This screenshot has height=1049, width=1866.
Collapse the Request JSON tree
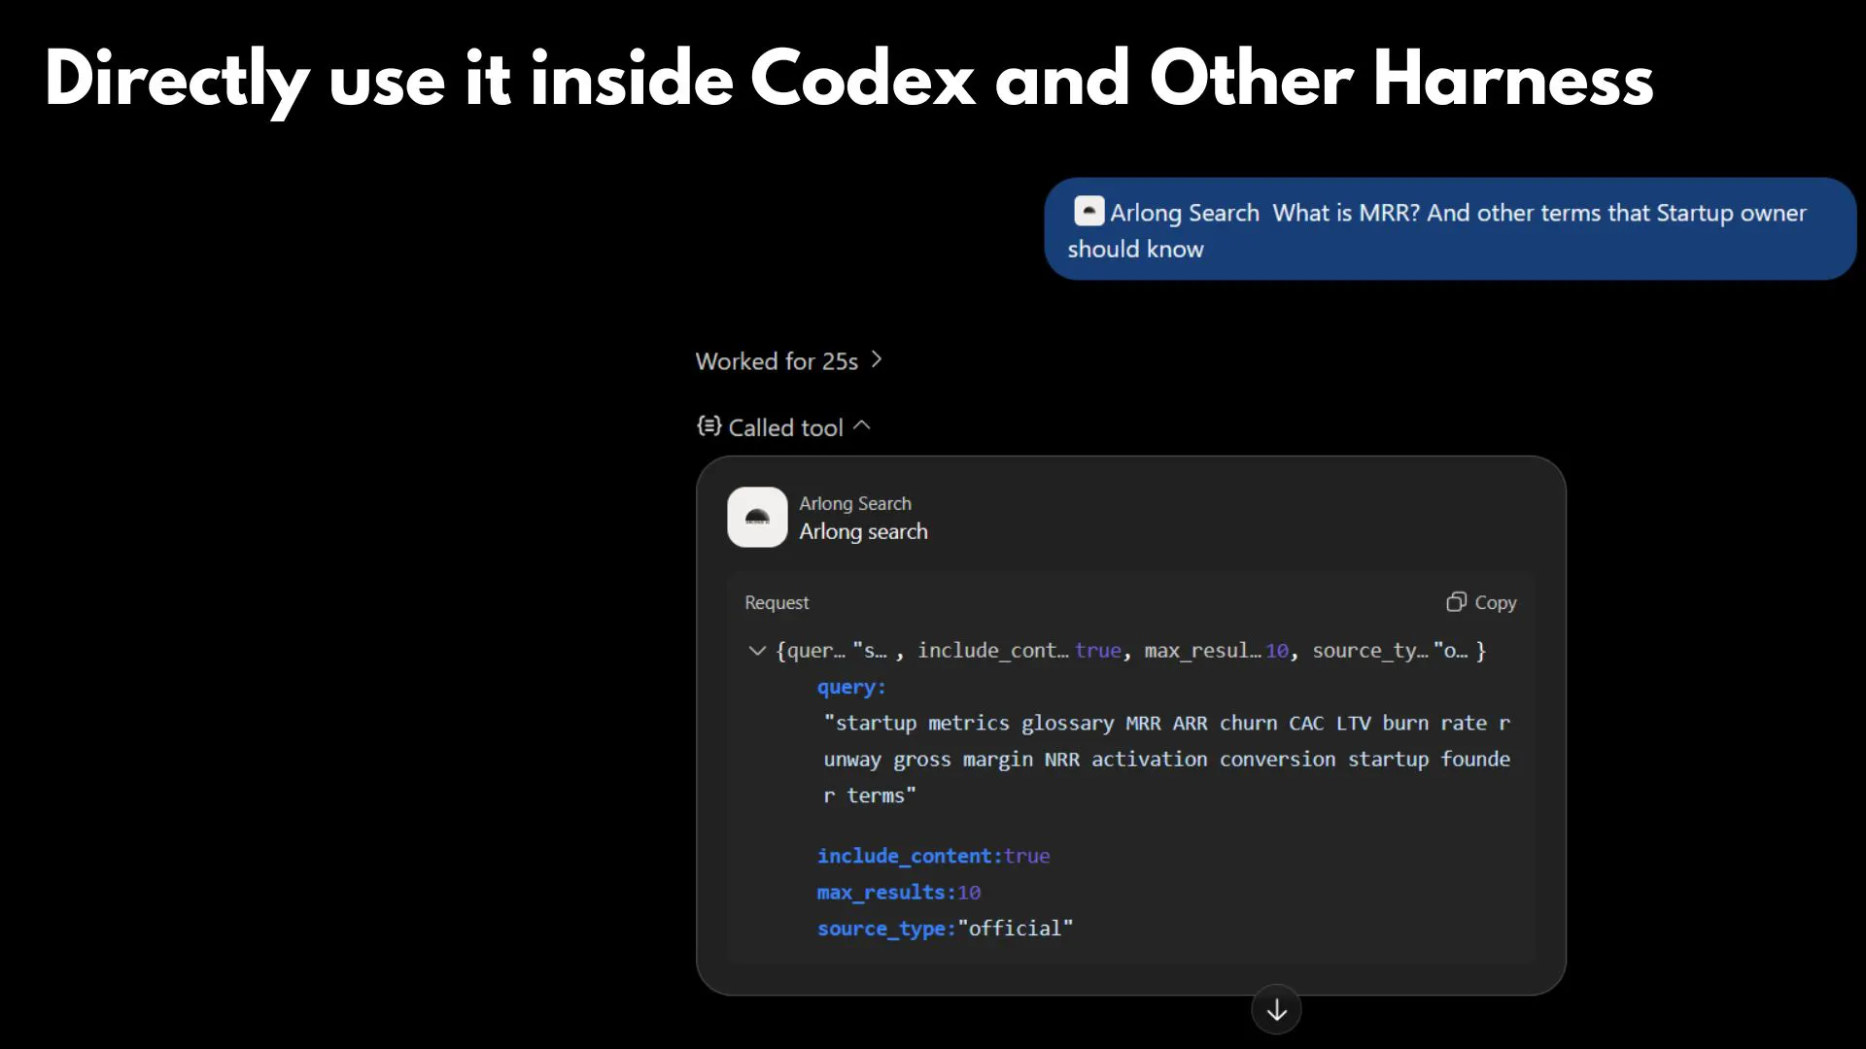click(x=757, y=651)
